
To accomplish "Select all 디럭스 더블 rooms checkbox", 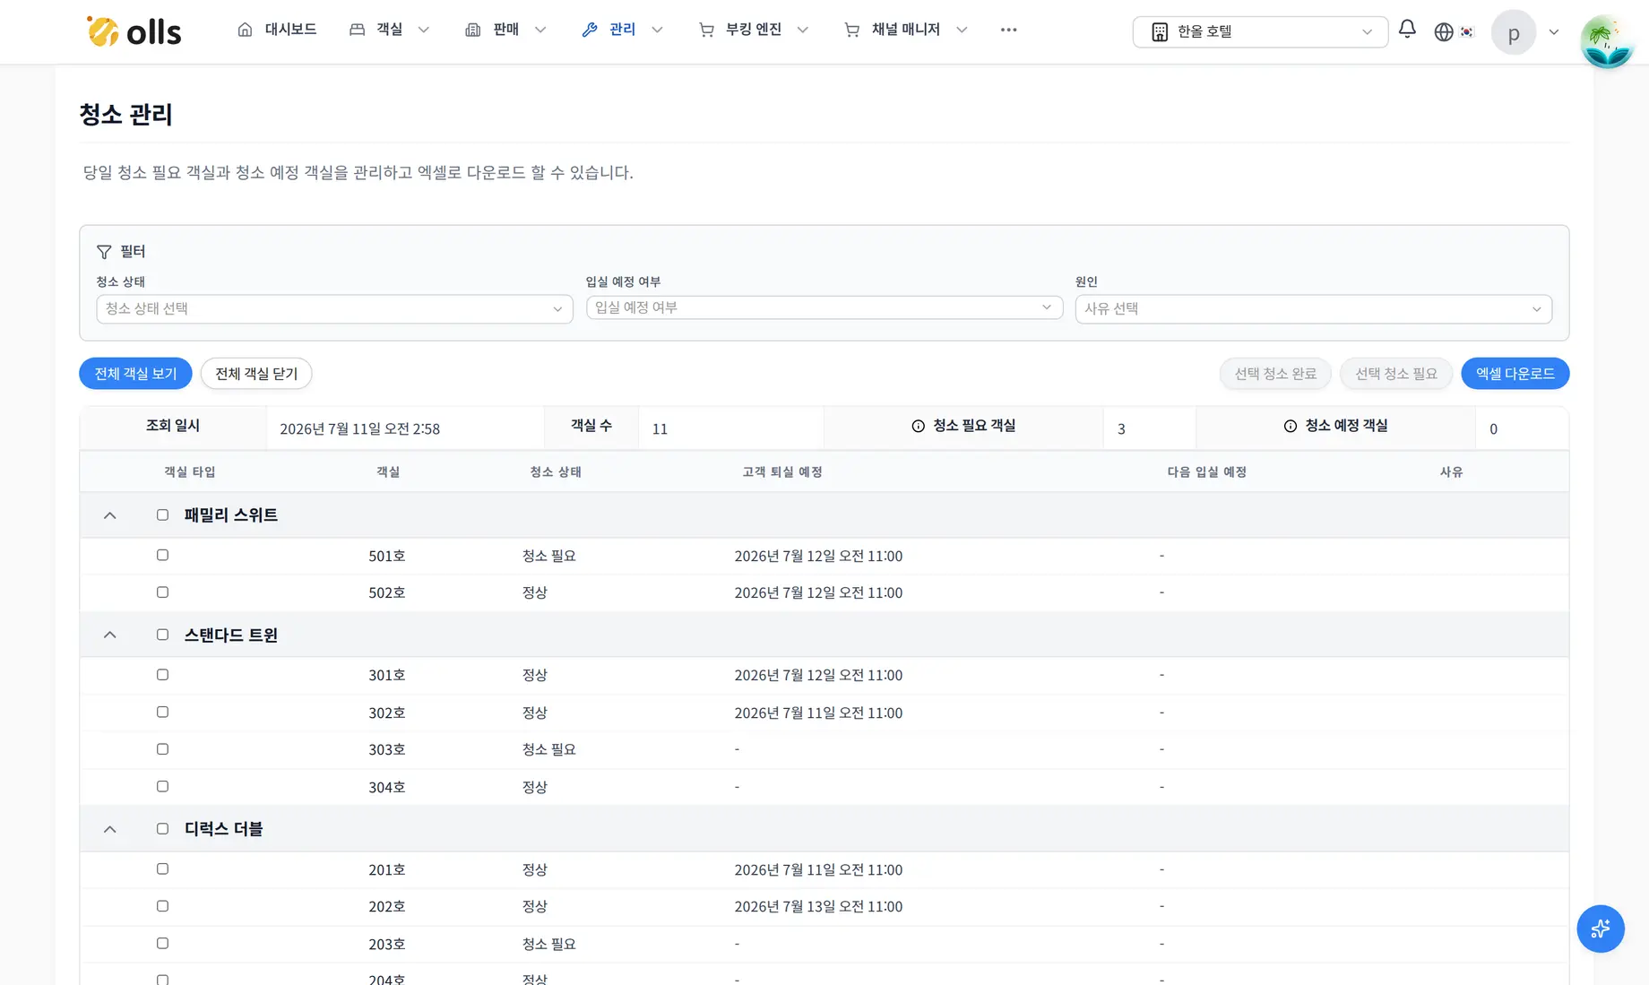I will [162, 828].
